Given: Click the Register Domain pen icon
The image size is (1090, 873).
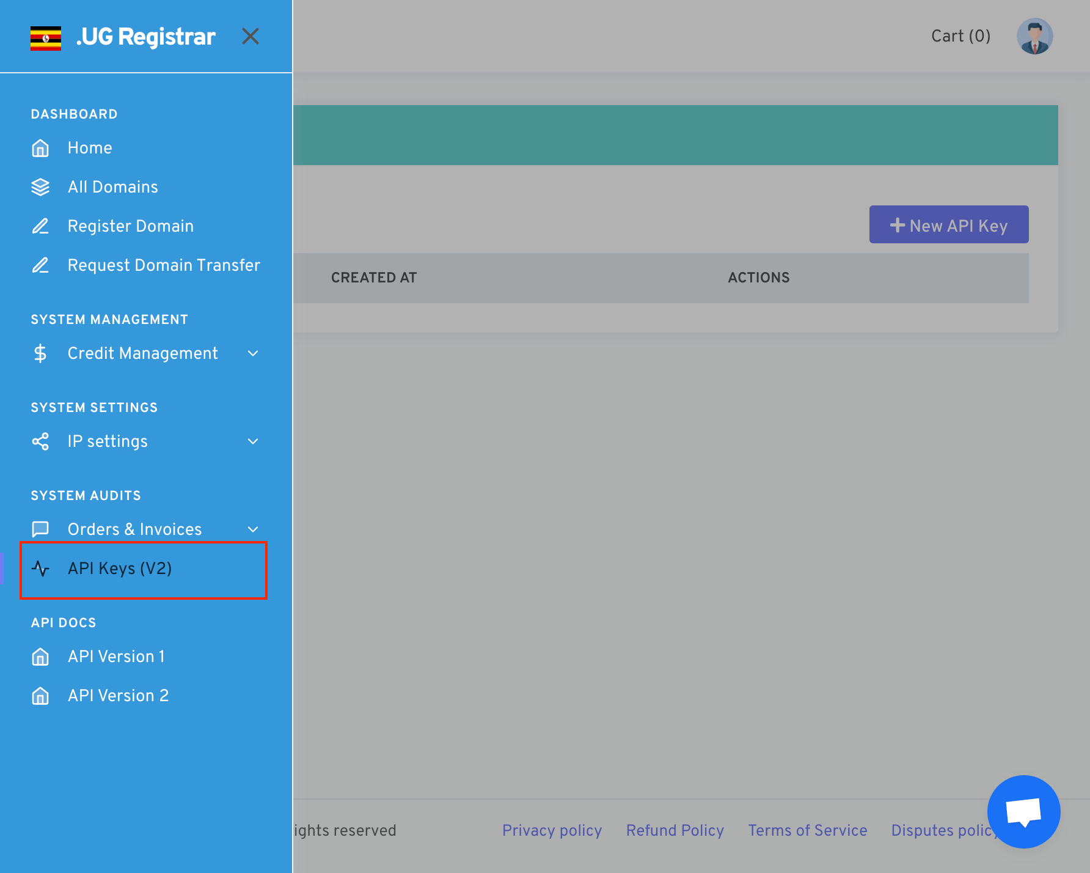Looking at the screenshot, I should pos(40,226).
